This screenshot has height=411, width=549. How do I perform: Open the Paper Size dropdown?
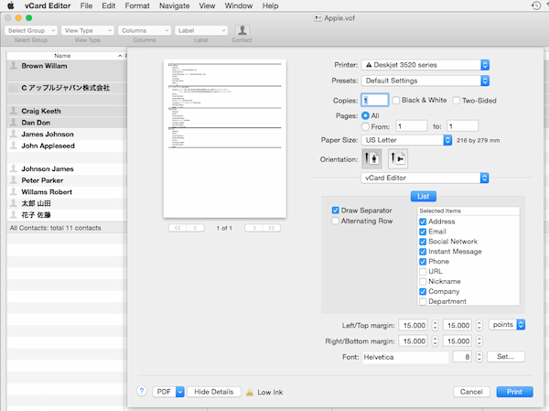[406, 140]
